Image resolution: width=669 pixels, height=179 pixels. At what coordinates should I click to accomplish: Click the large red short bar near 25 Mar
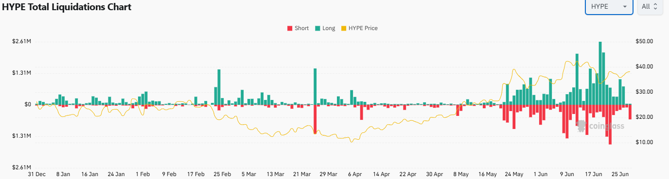coord(315,119)
